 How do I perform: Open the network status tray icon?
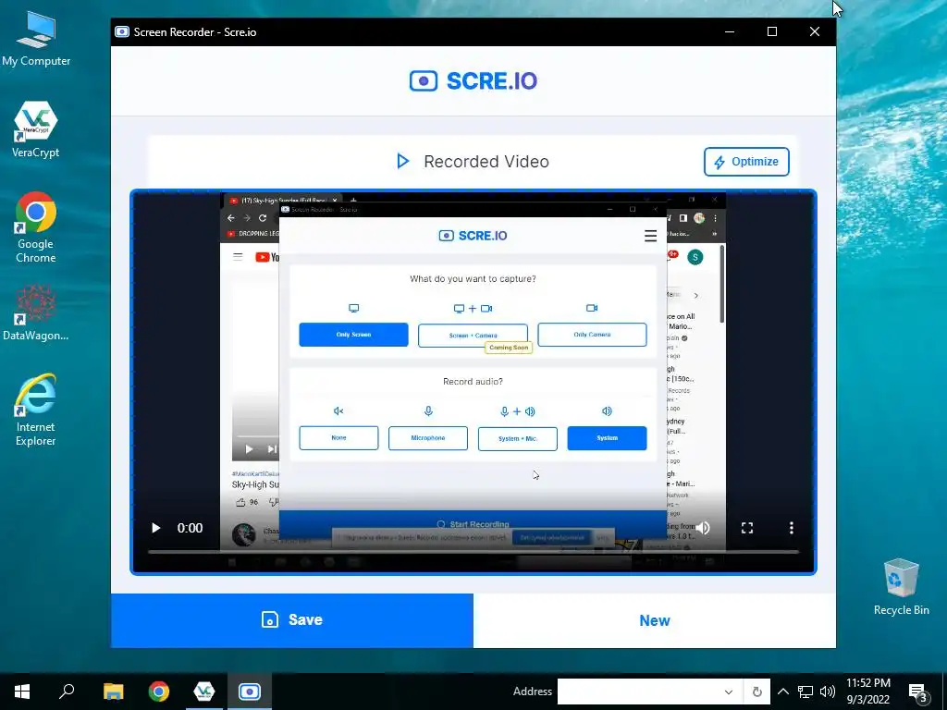[x=806, y=692]
